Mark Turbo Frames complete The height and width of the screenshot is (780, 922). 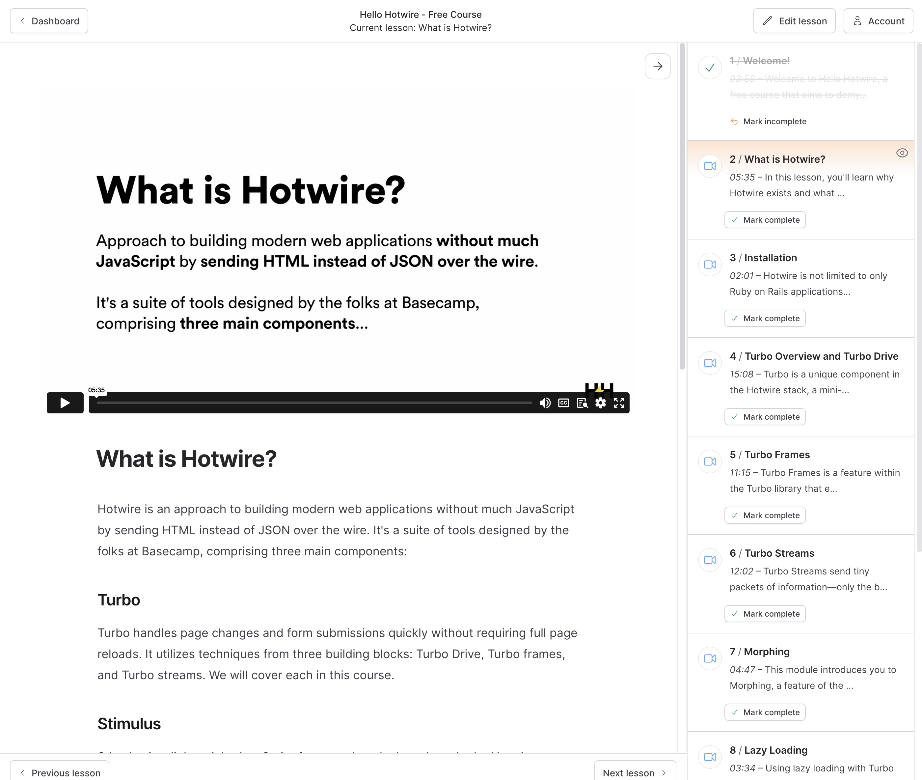point(765,515)
